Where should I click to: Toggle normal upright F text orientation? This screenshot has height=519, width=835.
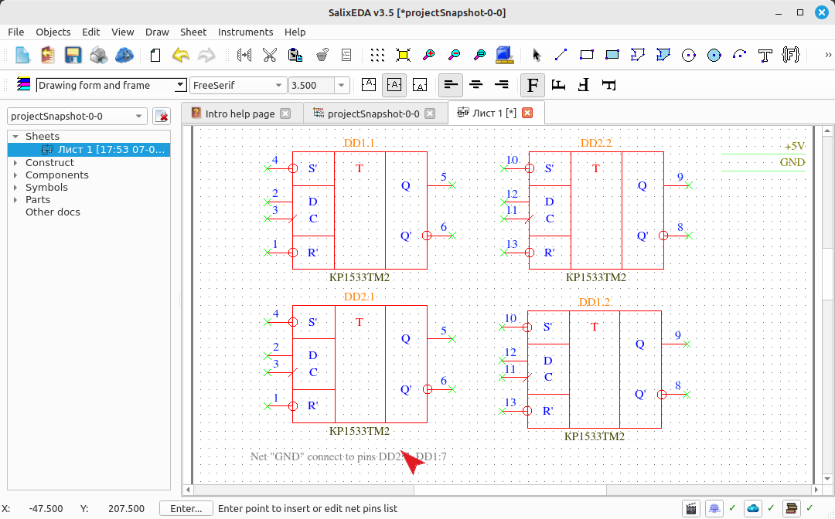pos(533,85)
